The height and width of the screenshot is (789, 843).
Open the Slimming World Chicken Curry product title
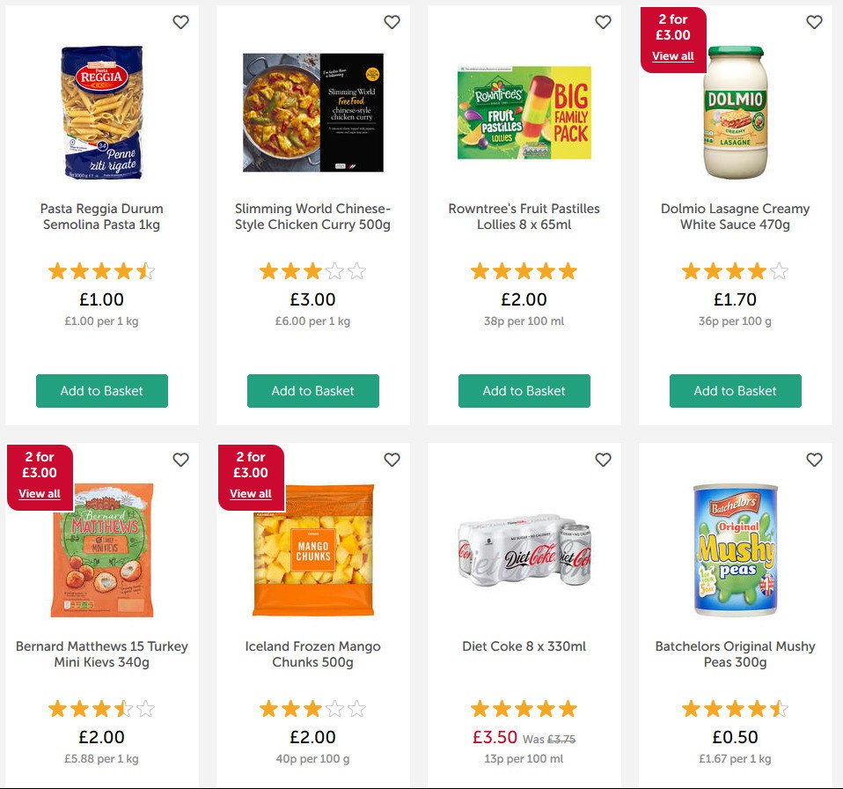(x=313, y=217)
